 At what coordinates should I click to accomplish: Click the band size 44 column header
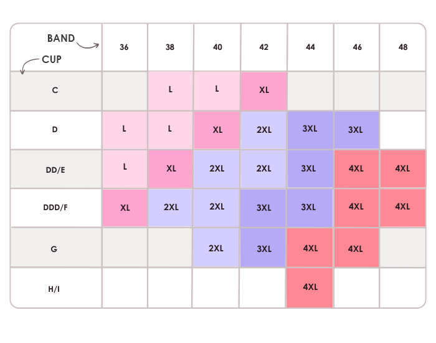tap(310, 47)
